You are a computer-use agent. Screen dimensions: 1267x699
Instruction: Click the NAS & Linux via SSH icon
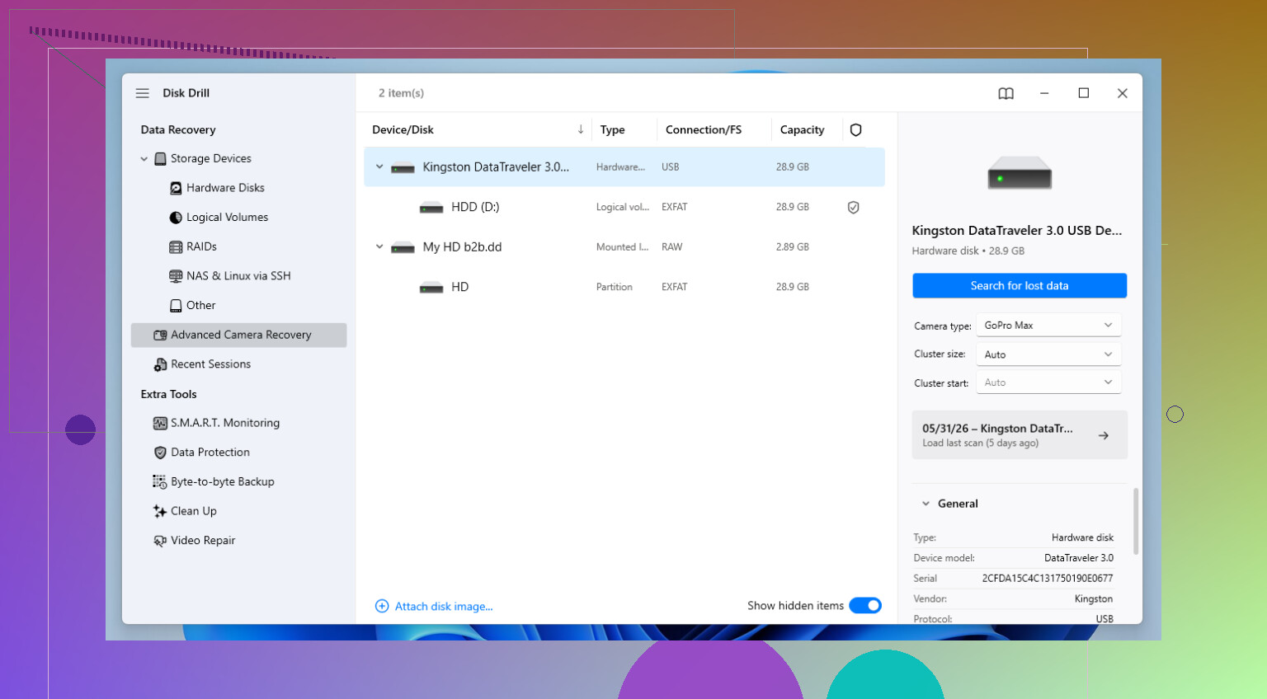tap(176, 276)
